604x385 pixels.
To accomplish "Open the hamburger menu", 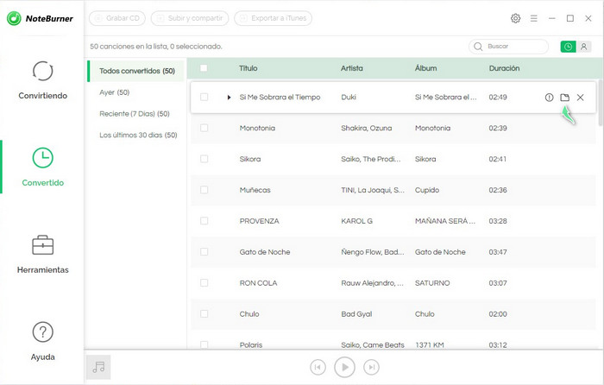I will click(533, 18).
